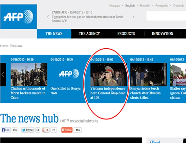Screen dimensions: 186x143
Task: Click the AFP logo in header
Action: 18,17
